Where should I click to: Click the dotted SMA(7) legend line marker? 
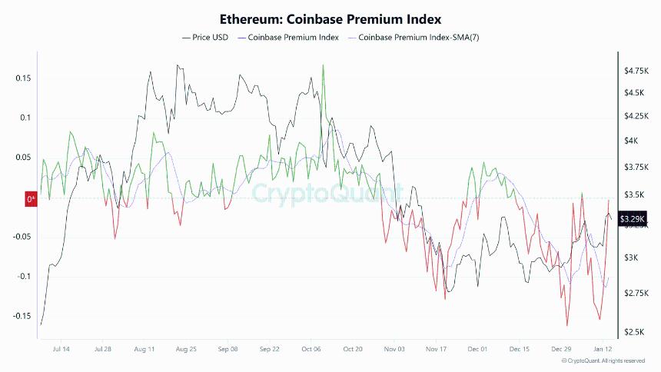352,37
